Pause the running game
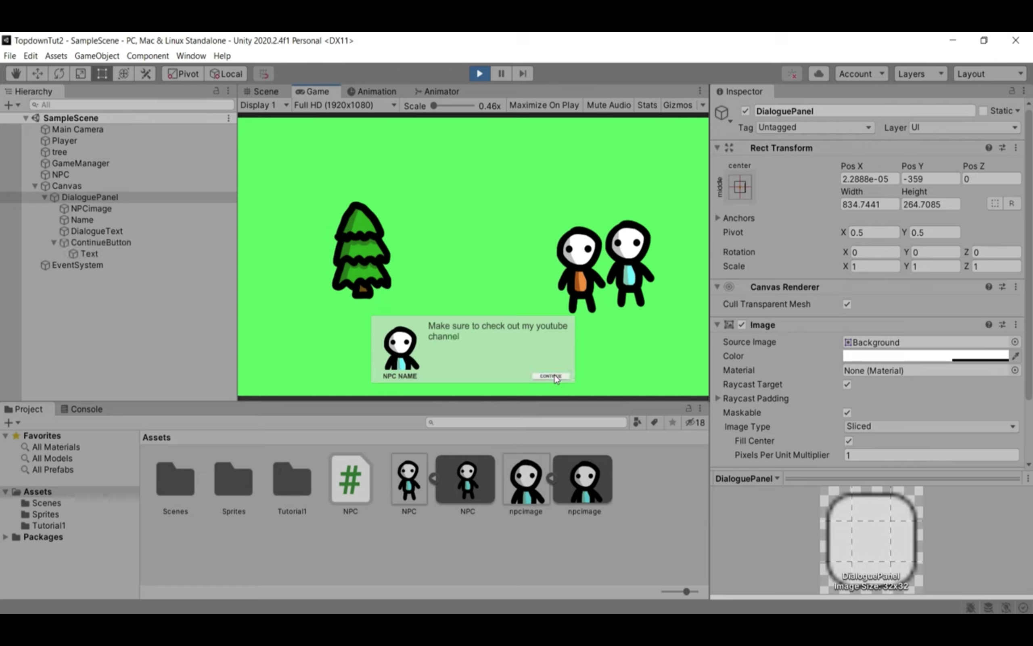The height and width of the screenshot is (646, 1033). coord(501,73)
